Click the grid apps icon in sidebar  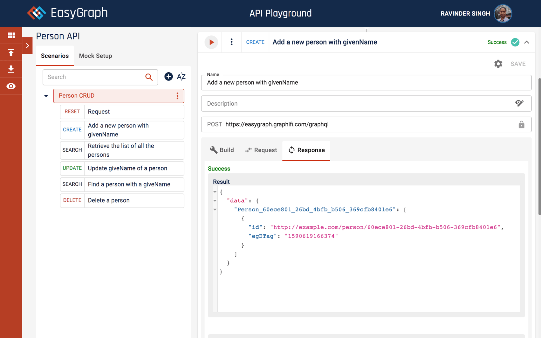(x=11, y=35)
